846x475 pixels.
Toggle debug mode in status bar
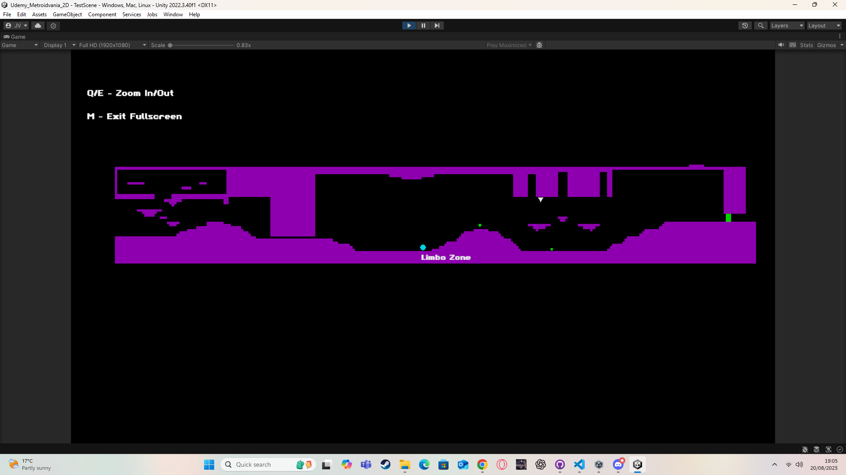click(x=805, y=449)
